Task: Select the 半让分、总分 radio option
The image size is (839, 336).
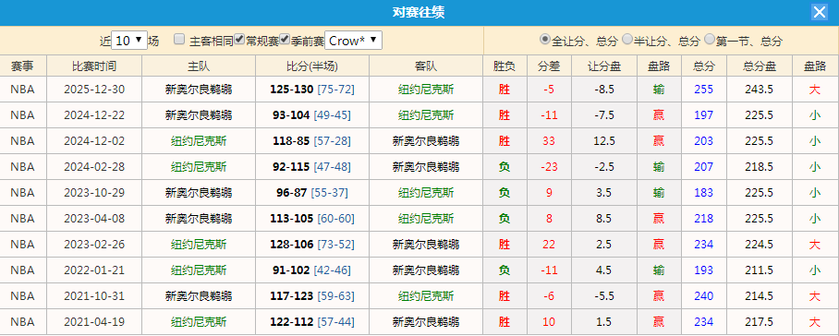Action: (627, 39)
